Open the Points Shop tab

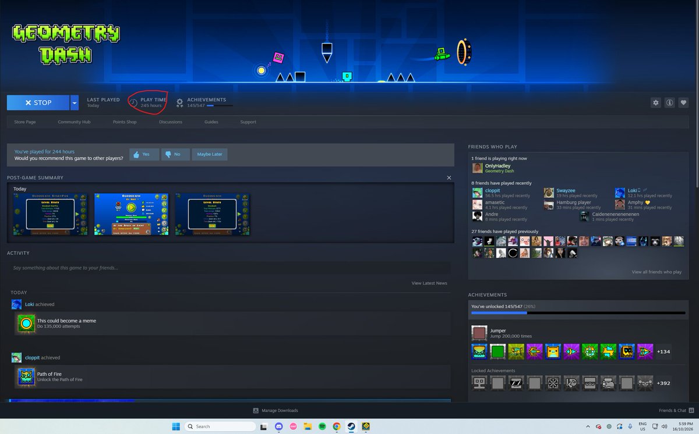[x=125, y=122]
